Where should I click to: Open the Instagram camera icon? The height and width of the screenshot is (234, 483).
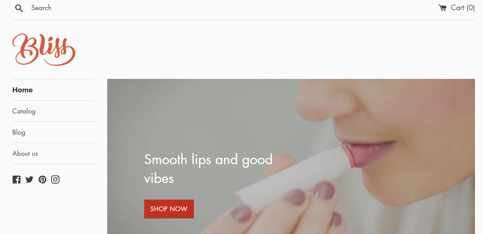click(56, 179)
